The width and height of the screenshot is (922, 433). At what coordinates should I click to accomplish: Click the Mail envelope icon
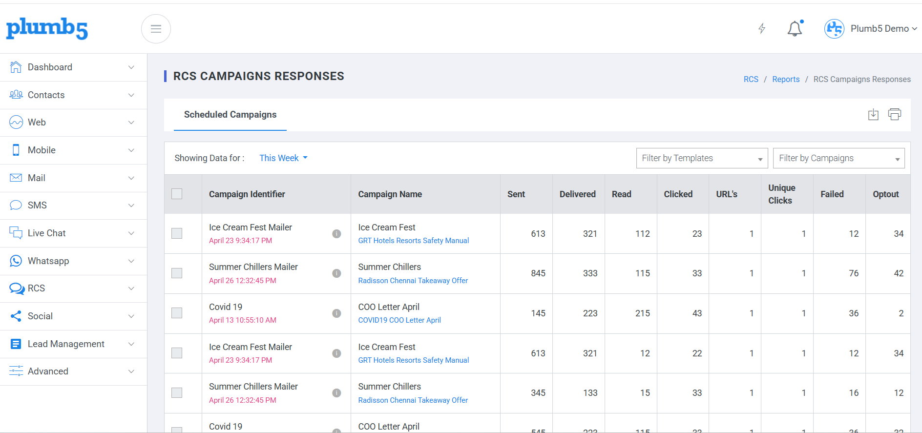[x=16, y=178]
